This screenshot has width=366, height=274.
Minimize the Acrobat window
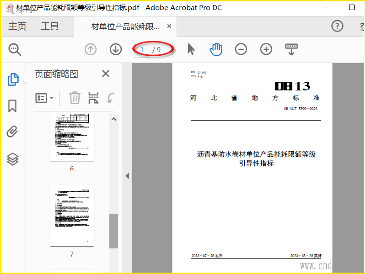click(x=325, y=7)
